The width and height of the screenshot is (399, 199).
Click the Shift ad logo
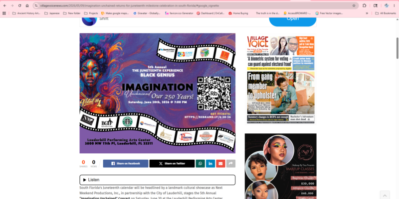tap(89, 20)
